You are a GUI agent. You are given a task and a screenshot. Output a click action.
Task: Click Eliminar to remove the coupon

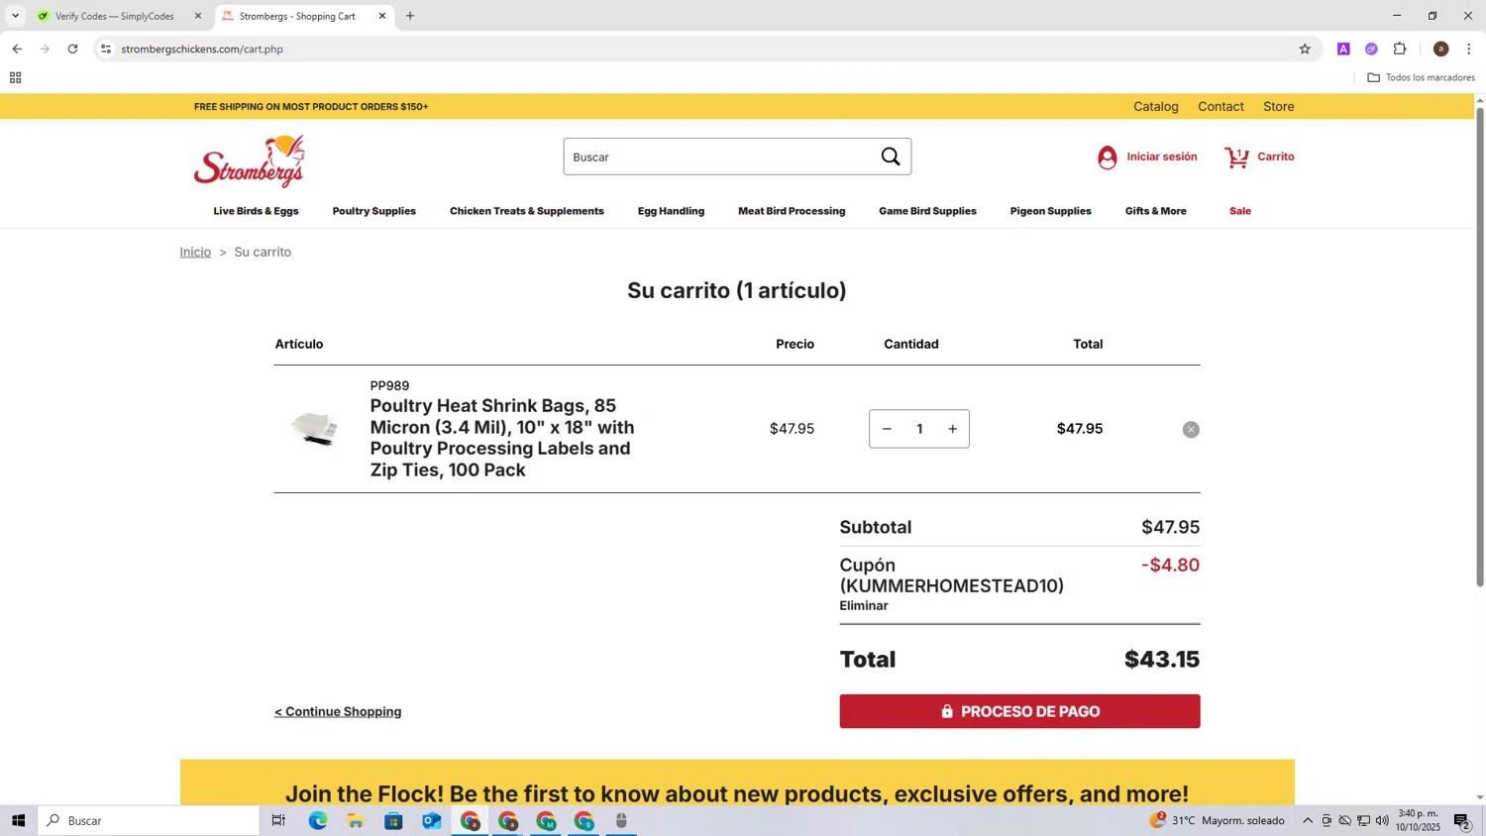click(x=864, y=605)
